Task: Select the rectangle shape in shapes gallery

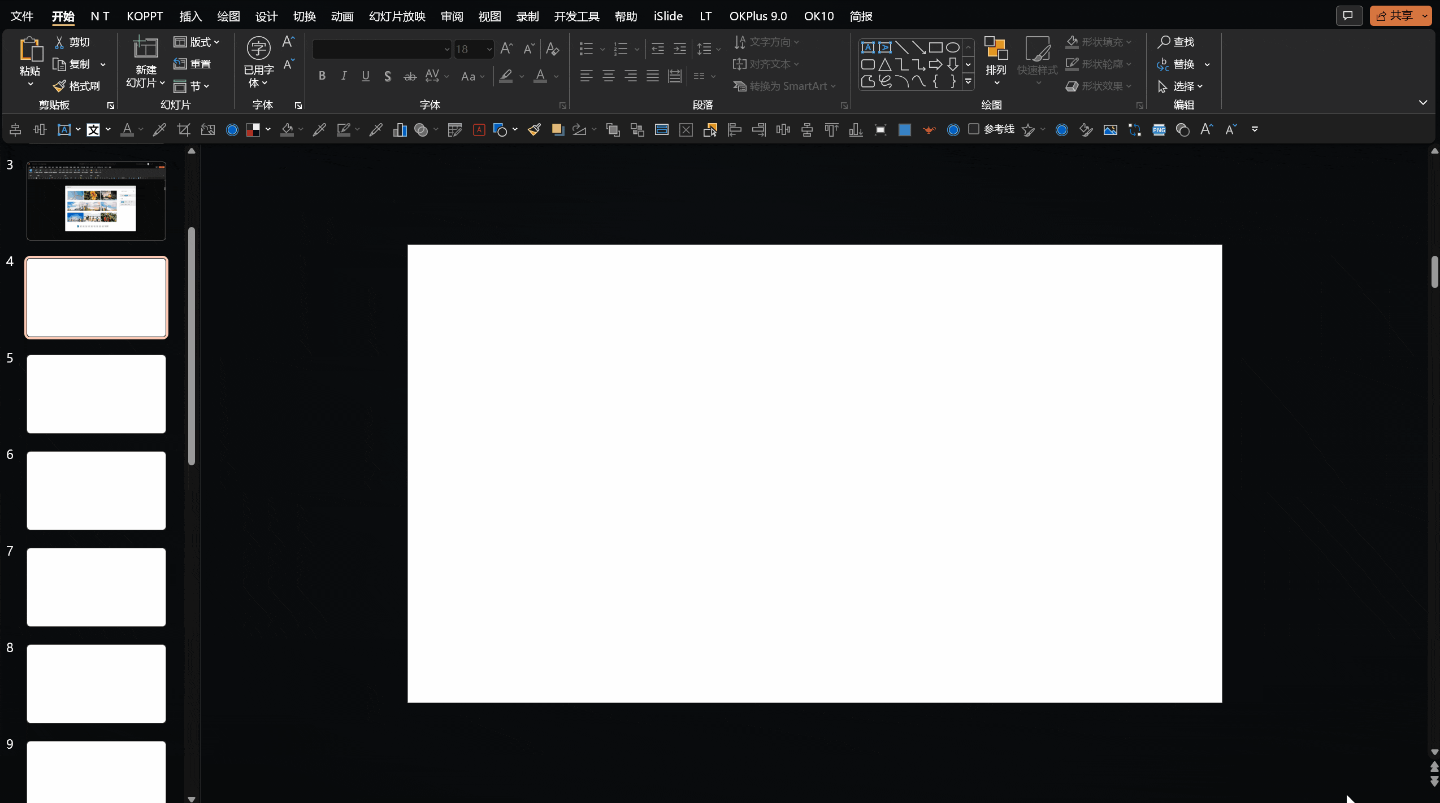Action: pyautogui.click(x=936, y=47)
